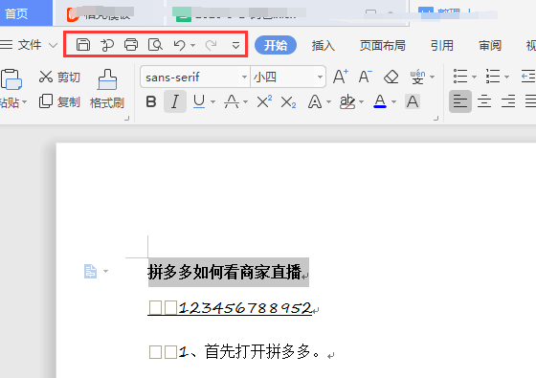Open the 审阅 ribbon tab
Screen dimensions: 536x378
[490, 45]
